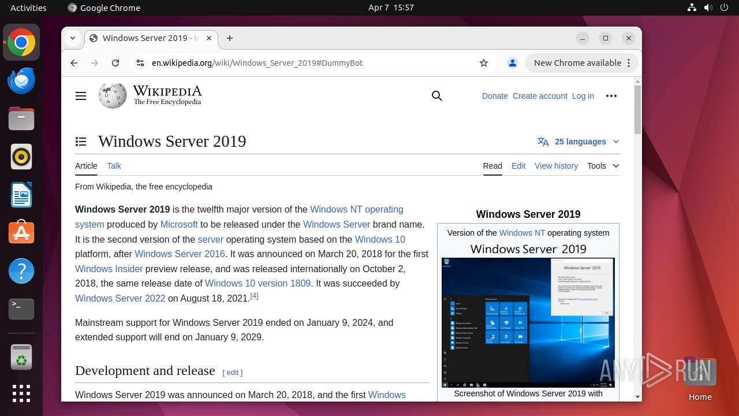Screen dimensions: 739x416
Task: Open the Home folder desktop icon
Action: click(700, 378)
